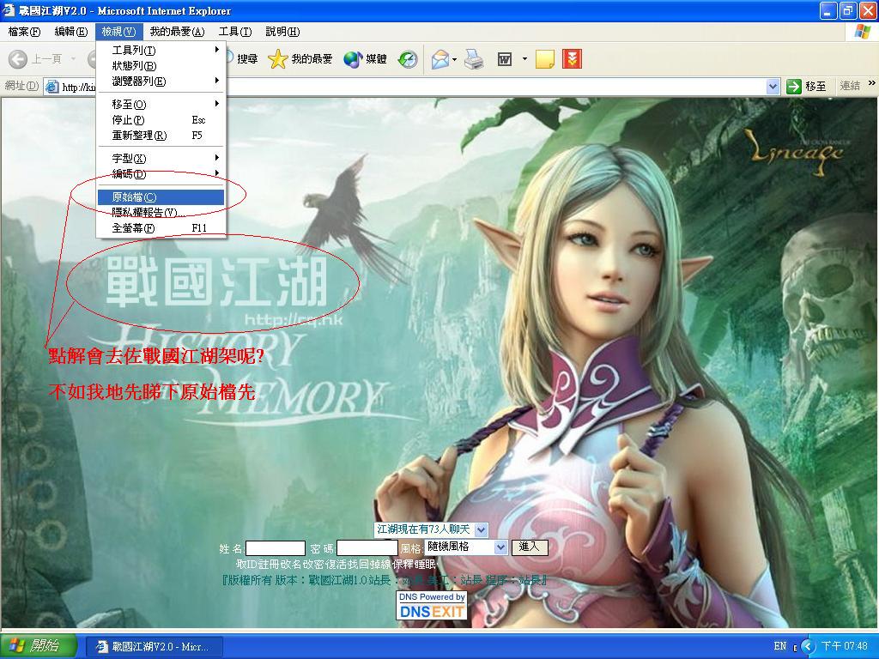Click the Print icon in the toolbar
This screenshot has width=879, height=659.
(x=474, y=59)
